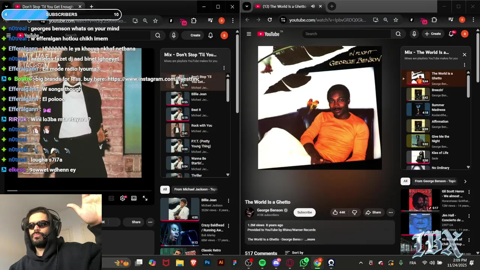Open player settings gear in left video
This screenshot has height=270, width=480.
point(123,198)
